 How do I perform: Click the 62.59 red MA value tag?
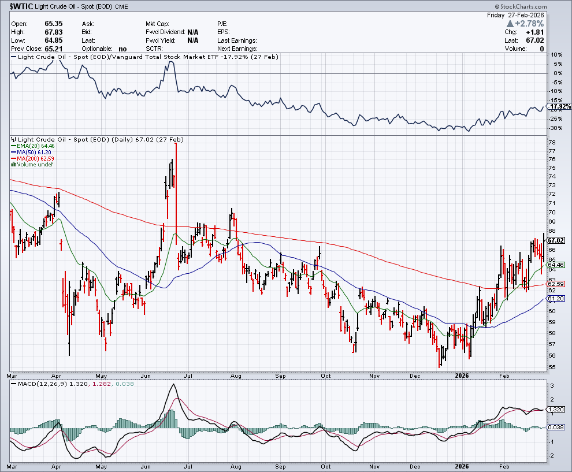pos(555,284)
